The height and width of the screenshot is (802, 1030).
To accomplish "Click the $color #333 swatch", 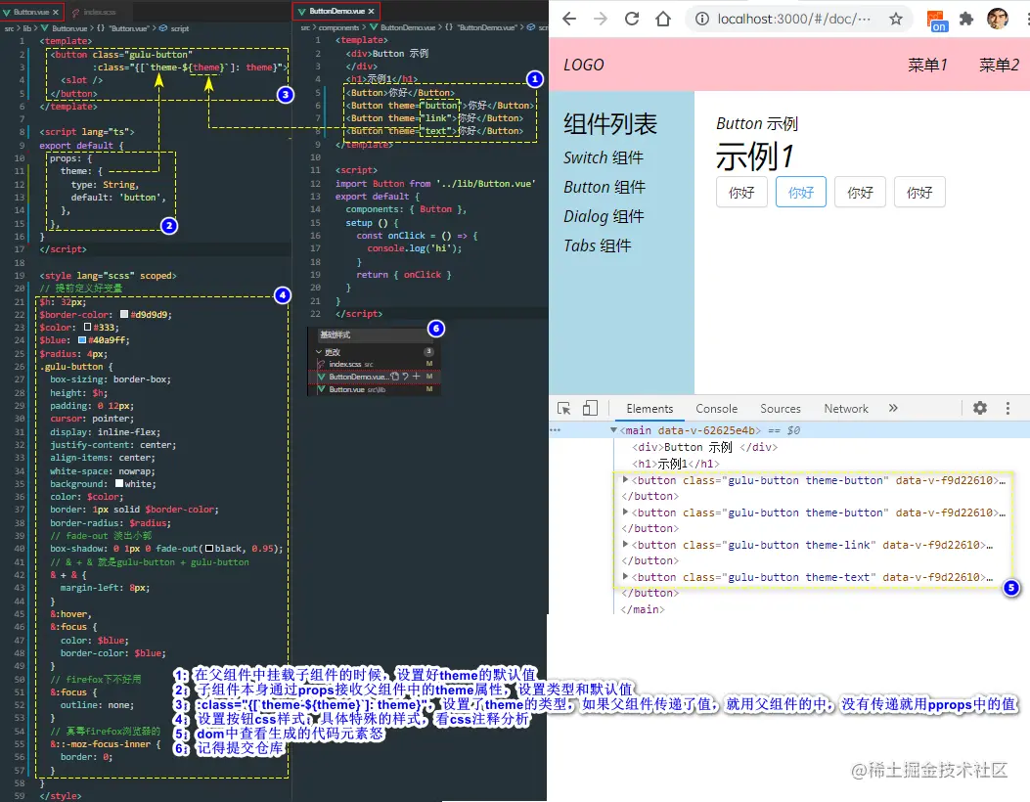I will [87, 327].
